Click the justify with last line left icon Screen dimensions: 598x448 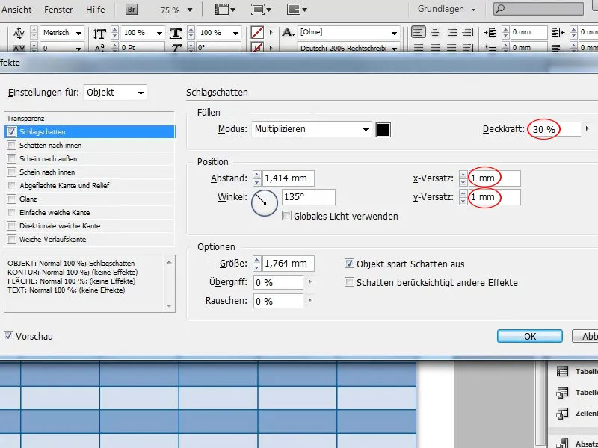pyautogui.click(x=419, y=48)
